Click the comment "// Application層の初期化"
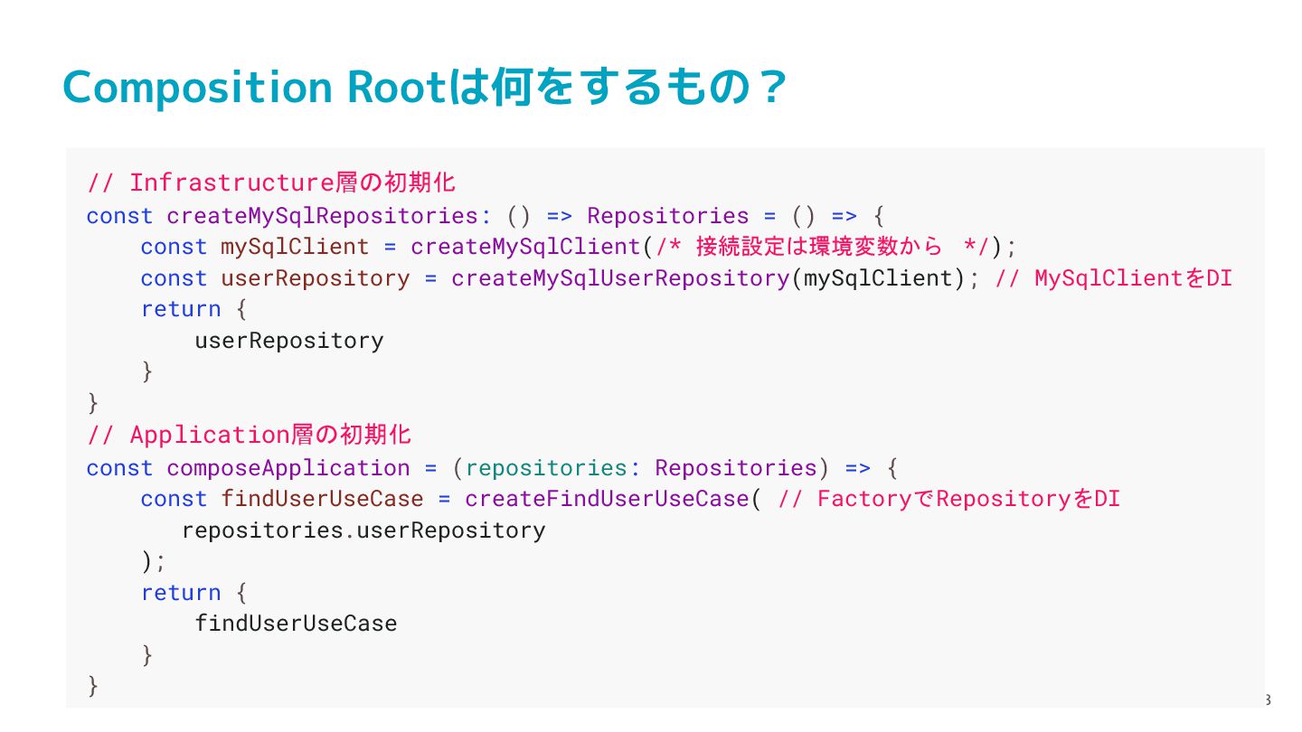Viewport: 1302px width, 732px height. (x=250, y=435)
